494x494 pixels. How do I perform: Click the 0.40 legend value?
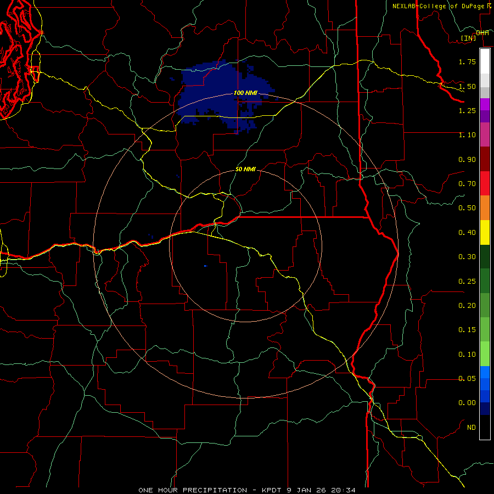(467, 233)
